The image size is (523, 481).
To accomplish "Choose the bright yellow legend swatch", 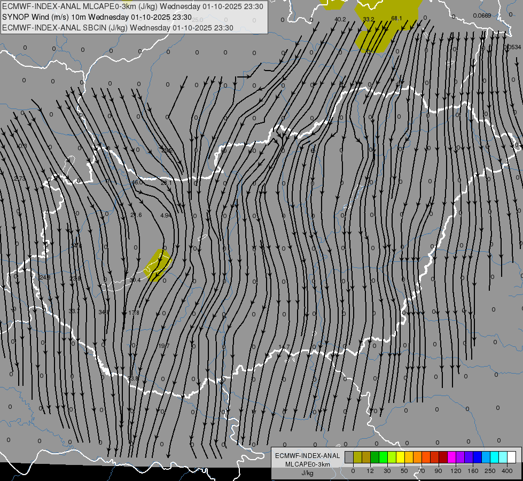I will coord(400,457).
